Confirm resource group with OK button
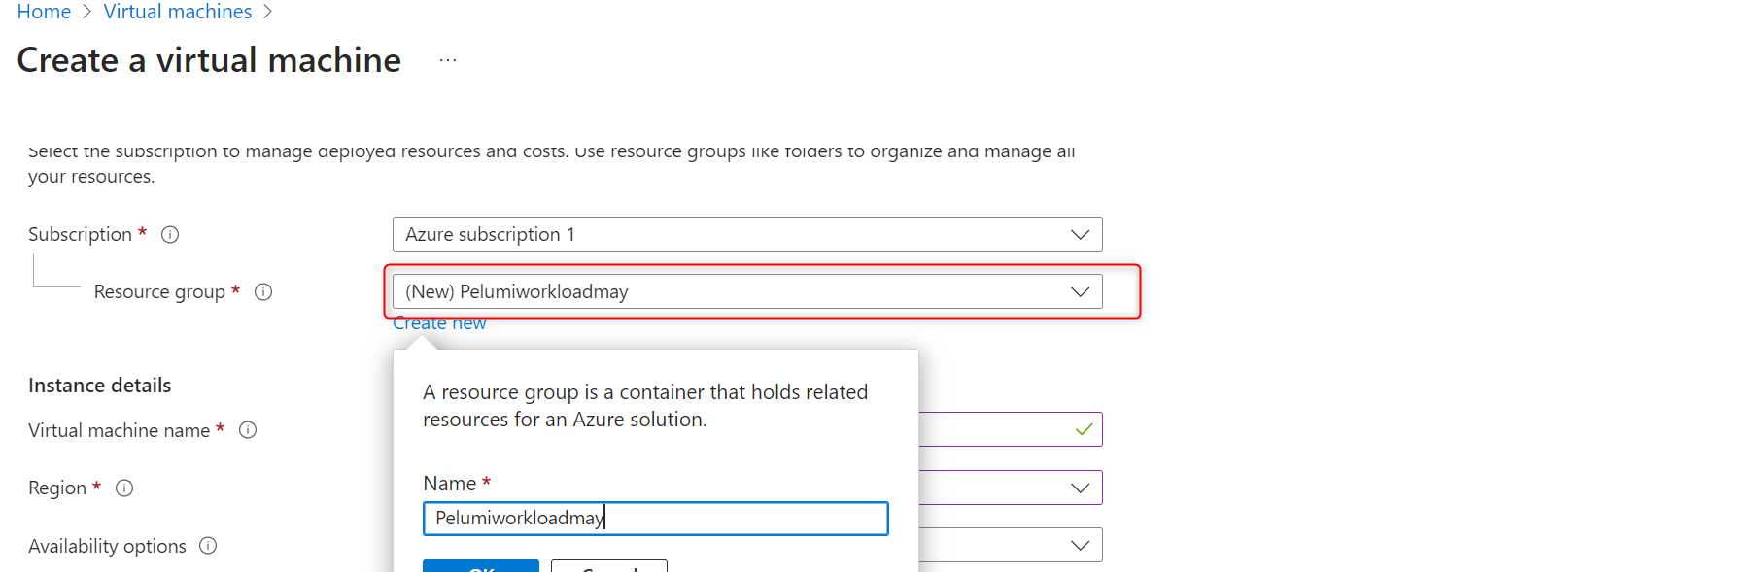 [x=481, y=566]
